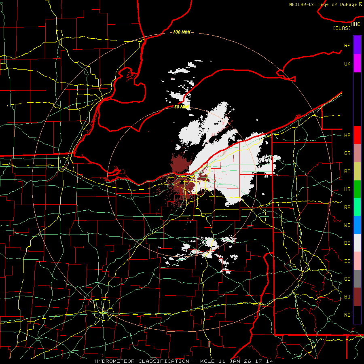
Task: Click the BI legend label
Action: coord(347,297)
